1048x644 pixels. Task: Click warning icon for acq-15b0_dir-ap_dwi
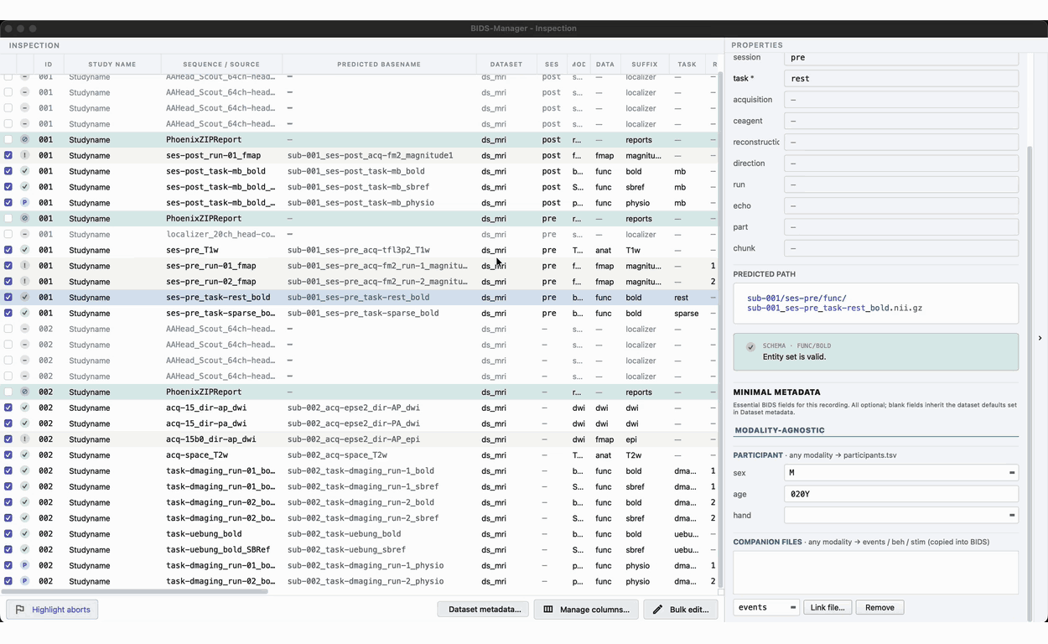point(25,439)
